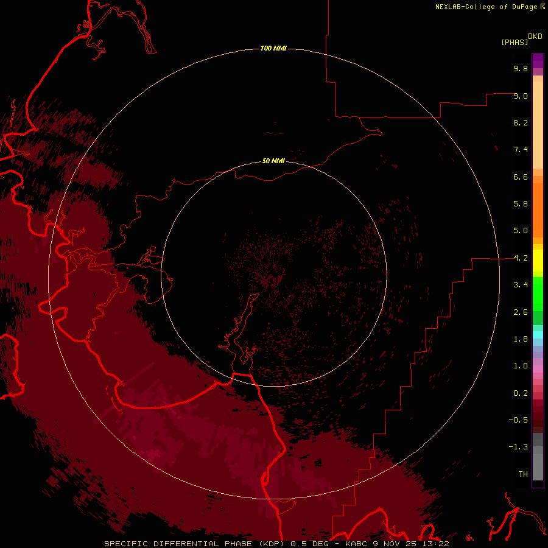
Task: Select the 0.2 scale value
Action: click(x=521, y=393)
